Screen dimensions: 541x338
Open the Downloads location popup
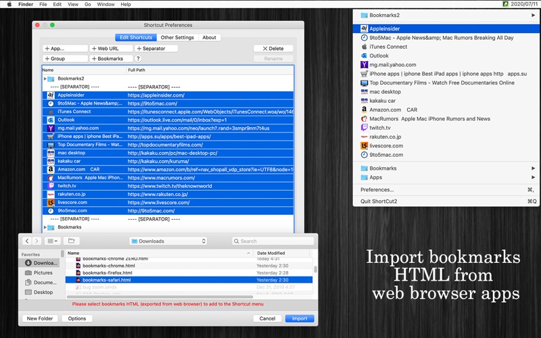click(x=168, y=241)
